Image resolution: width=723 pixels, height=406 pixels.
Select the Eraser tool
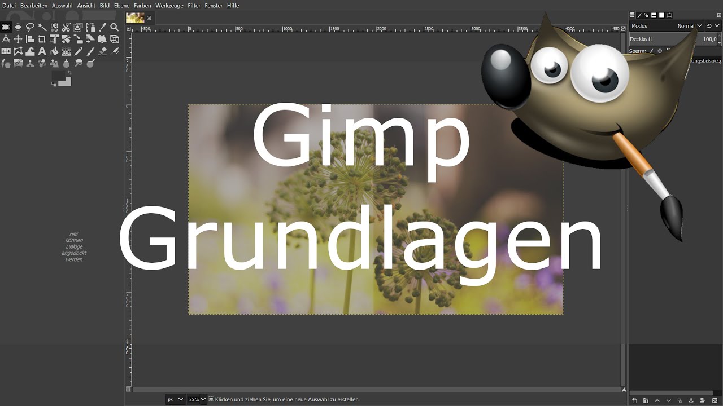(x=102, y=51)
